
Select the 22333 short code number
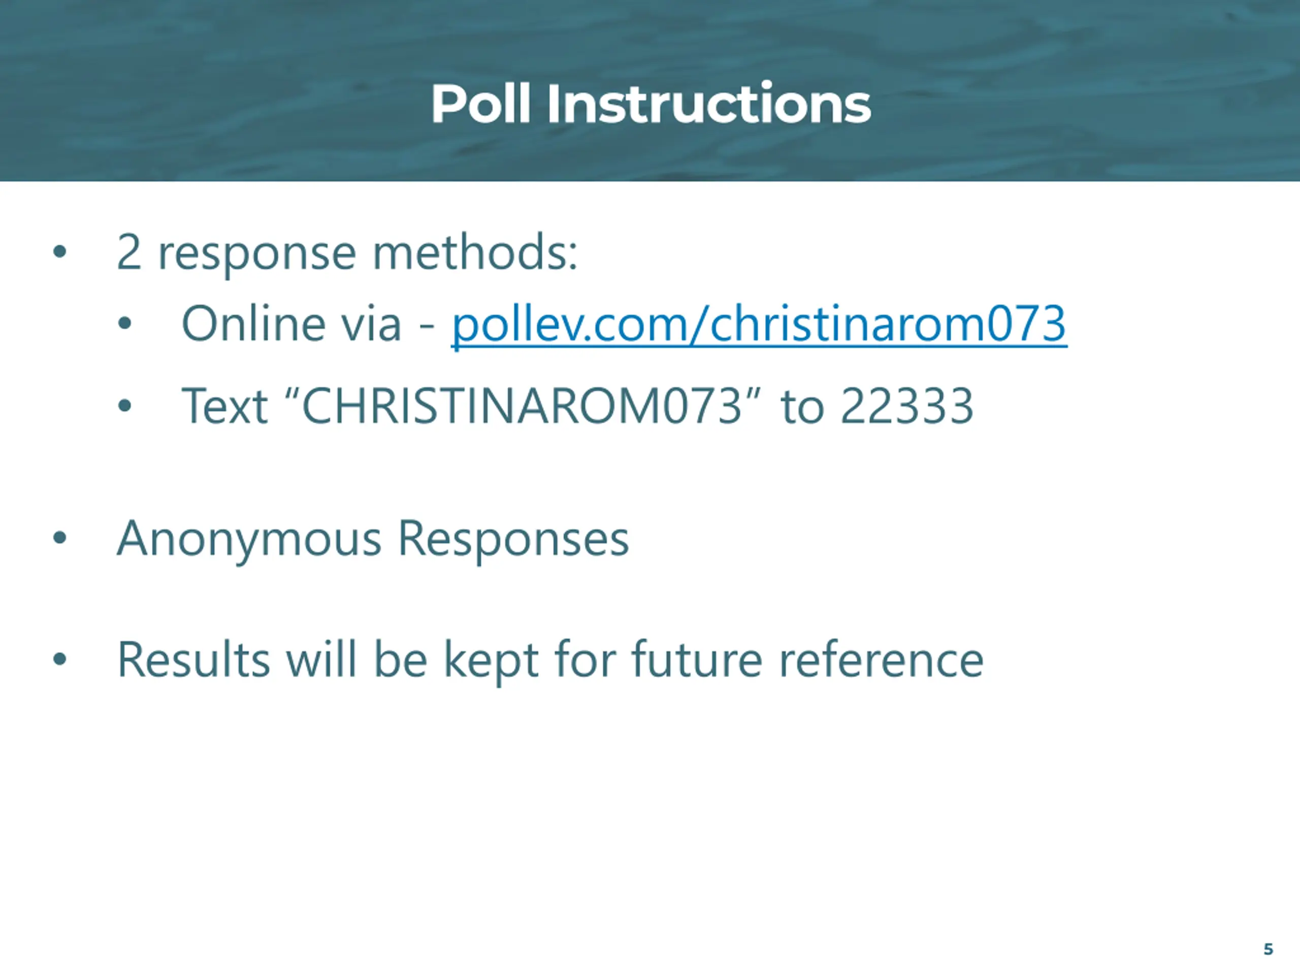907,406
